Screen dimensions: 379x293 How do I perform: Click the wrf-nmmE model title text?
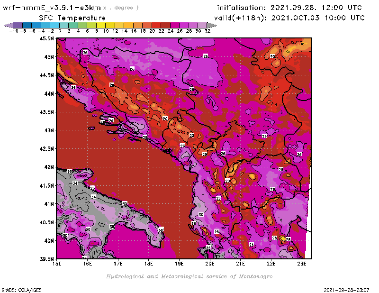(52, 8)
